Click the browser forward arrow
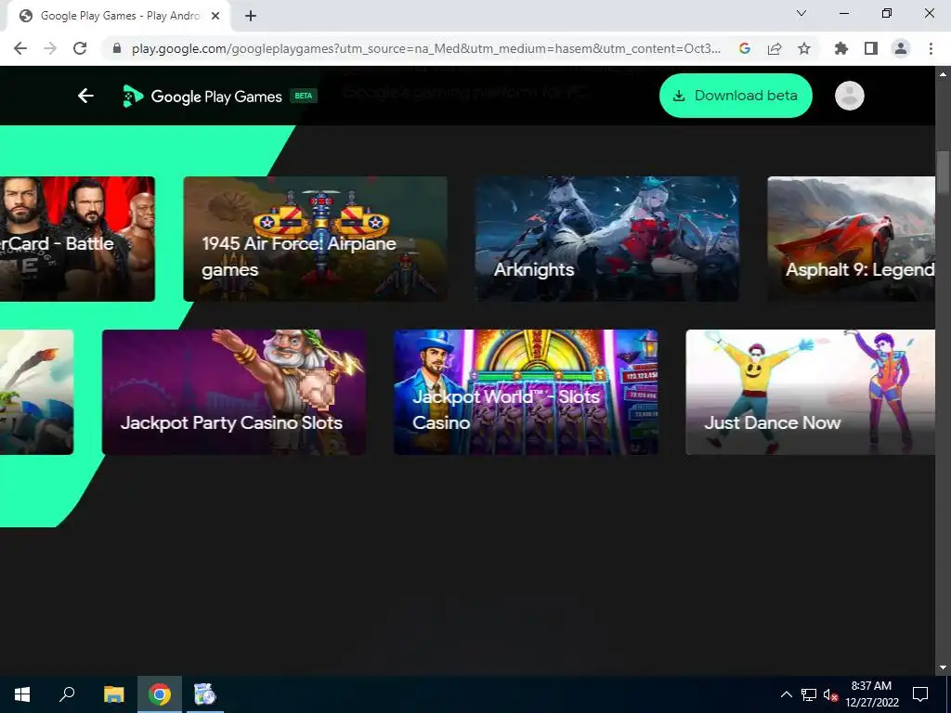 (50, 48)
